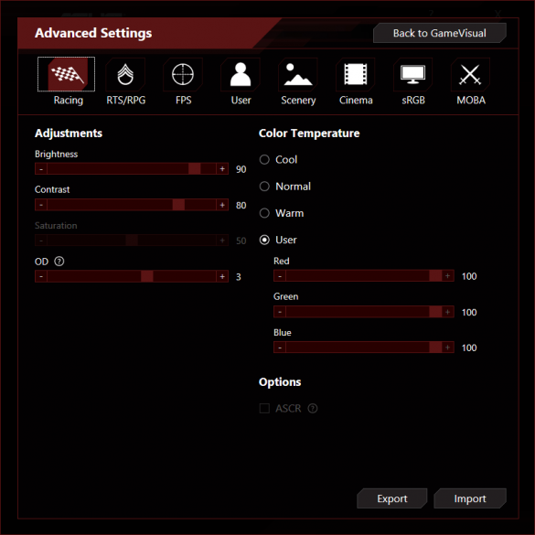The width and height of the screenshot is (535, 535).
Task: Click Back to GameVisual button
Action: coord(440,33)
